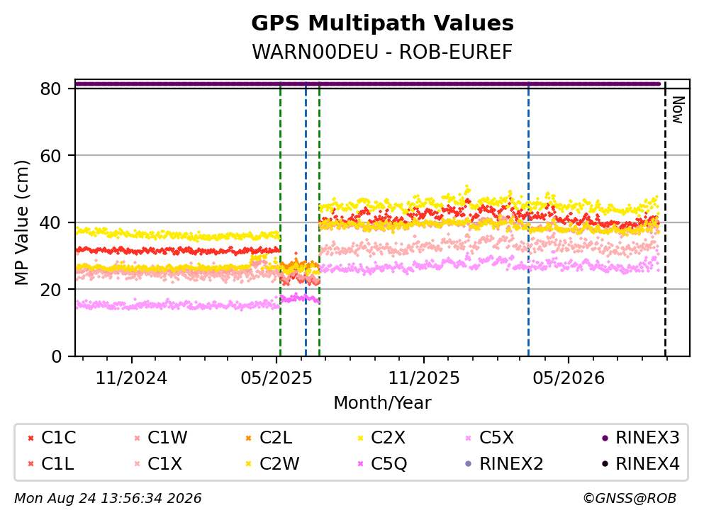
Task: Click the GPS Multipath Values title
Action: (x=383, y=23)
